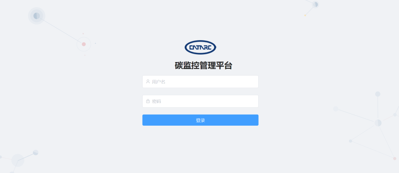
Task: Click the half-shaded circle node at top right
Action: pos(315,4)
